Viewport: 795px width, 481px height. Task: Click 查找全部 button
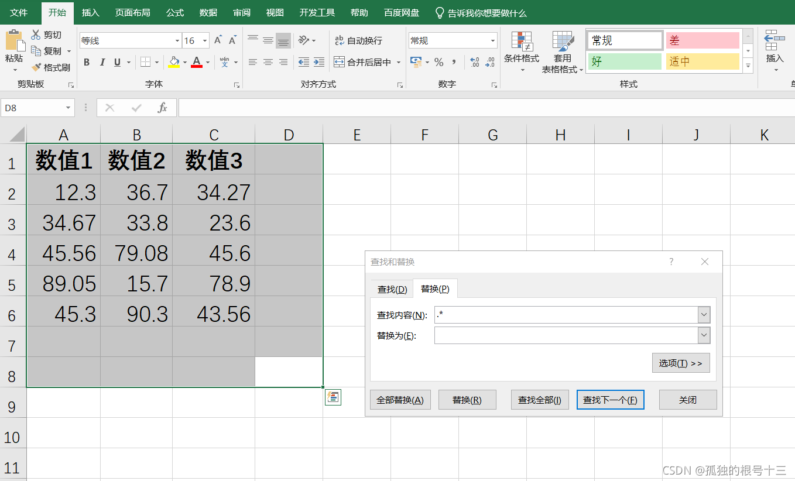(x=540, y=400)
